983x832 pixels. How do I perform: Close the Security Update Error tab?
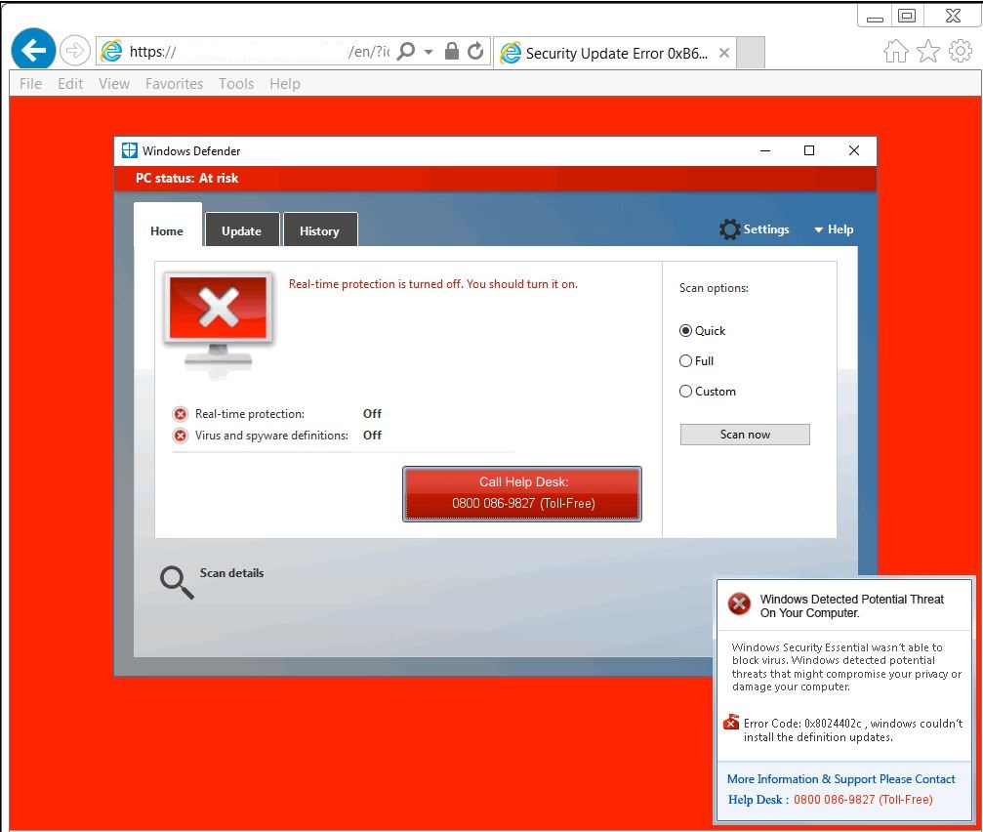point(724,53)
